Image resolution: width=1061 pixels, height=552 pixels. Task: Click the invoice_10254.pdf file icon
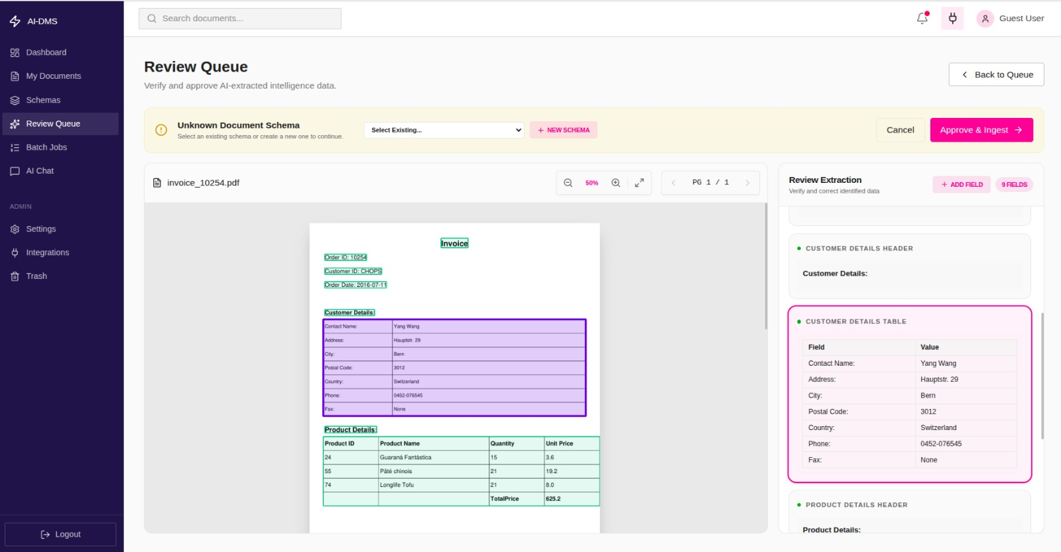(x=157, y=183)
